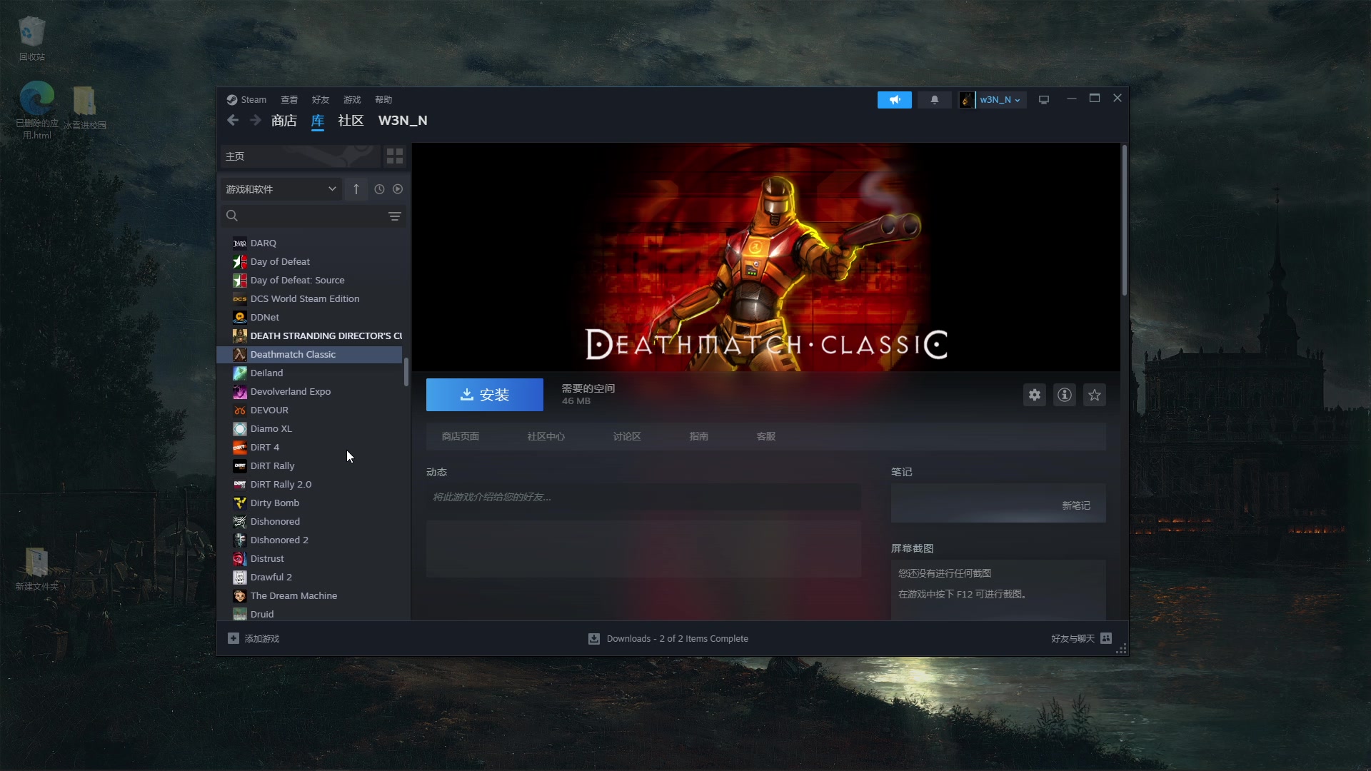Select DCS World Steam Edition
This screenshot has height=771, width=1371.
(x=311, y=299)
